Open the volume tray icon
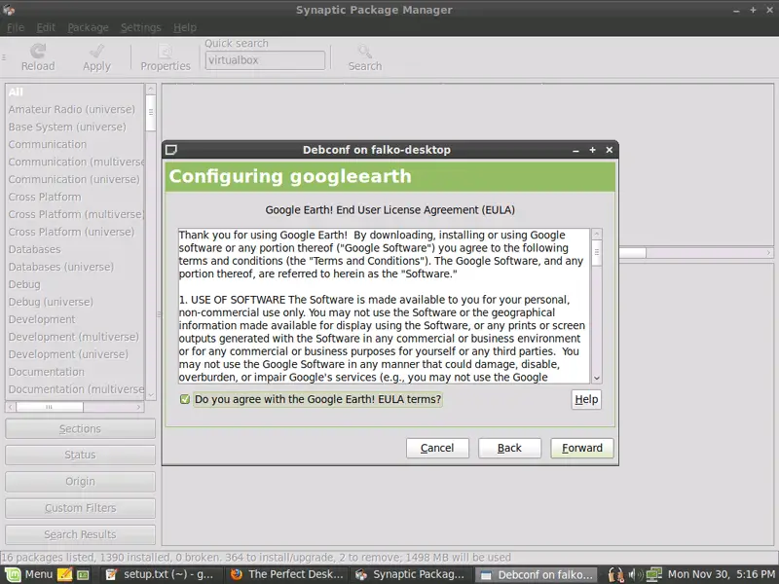This screenshot has width=779, height=584. point(635,574)
